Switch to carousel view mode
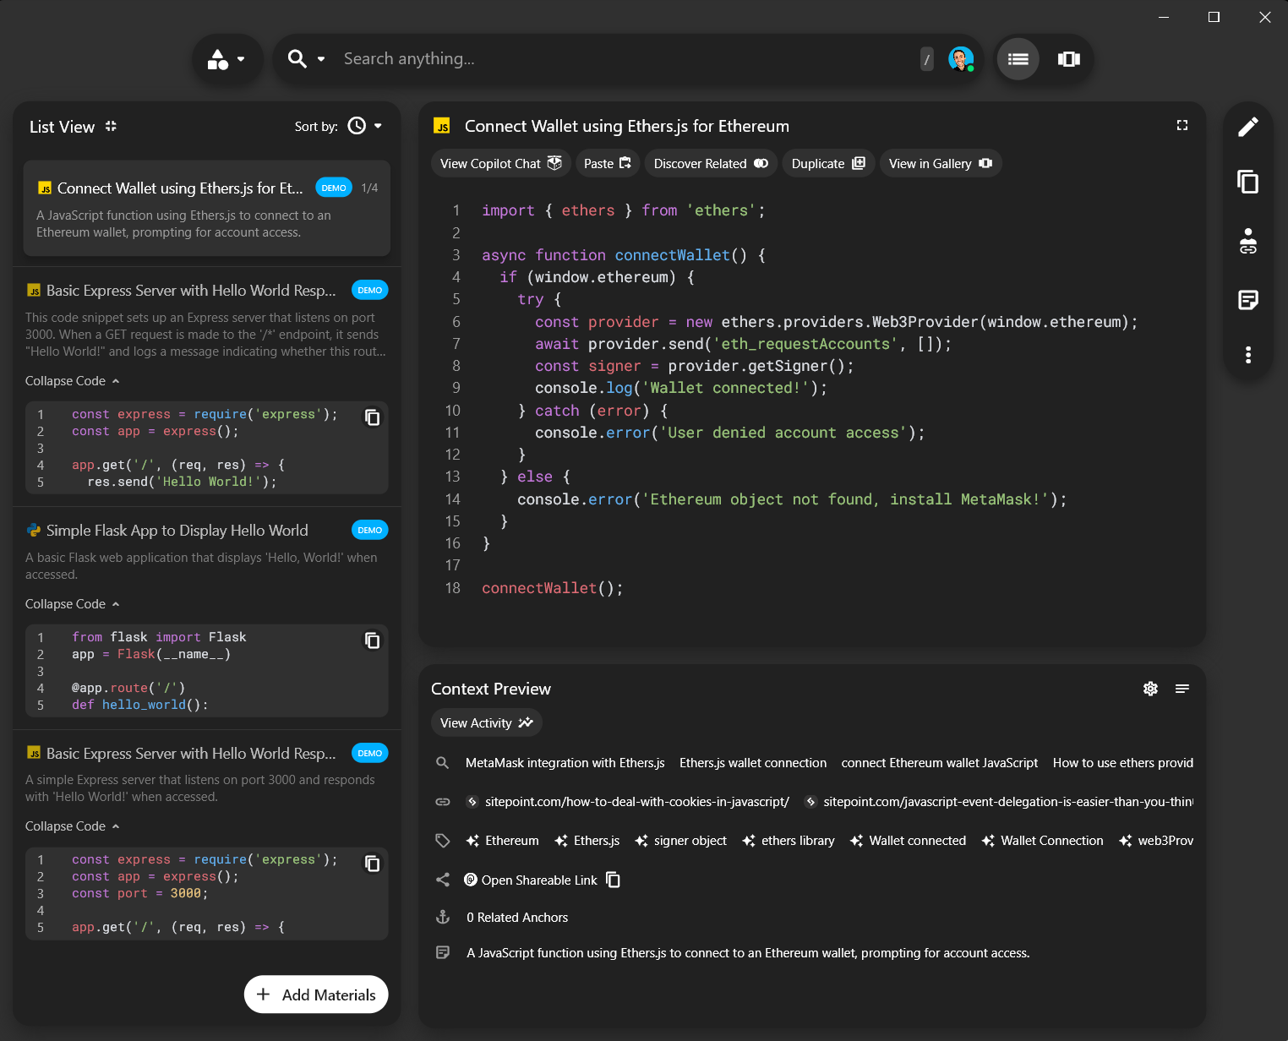The width and height of the screenshot is (1288, 1041). [x=1069, y=59]
